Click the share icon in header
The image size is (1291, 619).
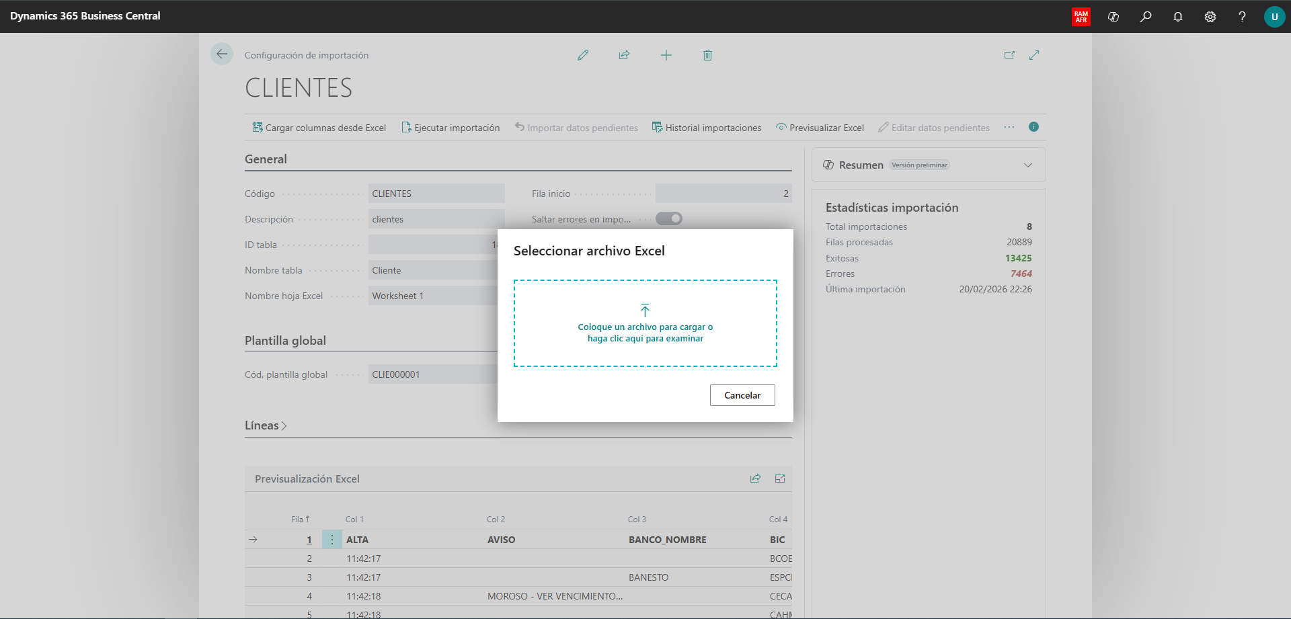coord(624,55)
